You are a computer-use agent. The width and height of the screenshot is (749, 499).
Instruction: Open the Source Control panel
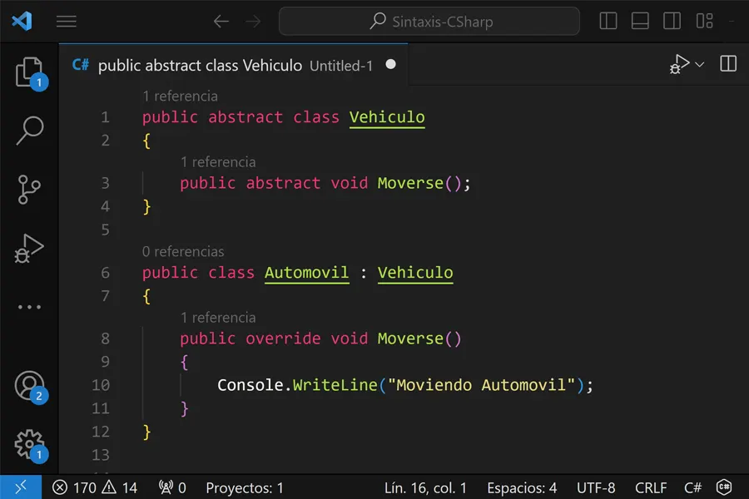click(x=29, y=190)
